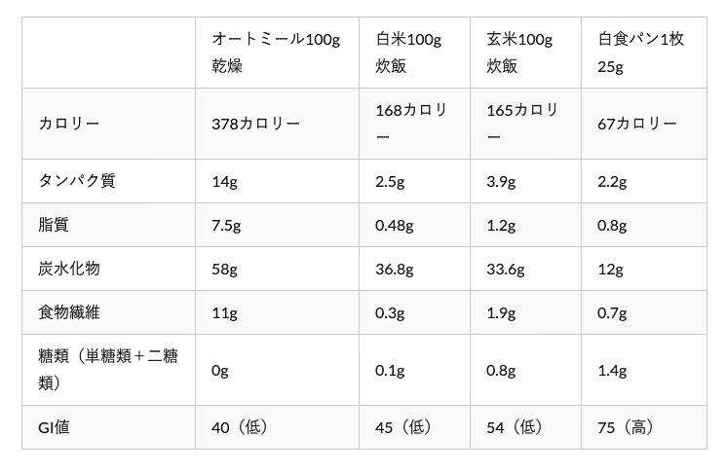Select the 75（高）GI value cell
726x472 pixels.
point(644,427)
